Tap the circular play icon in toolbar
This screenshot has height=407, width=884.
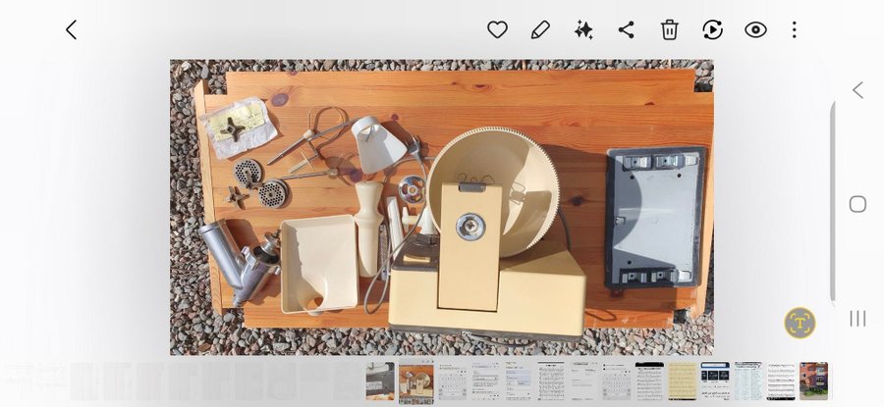click(x=712, y=29)
